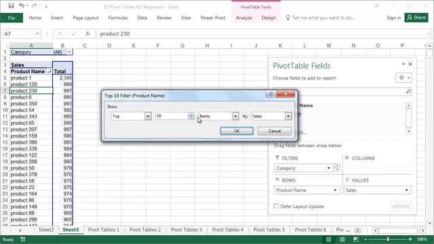
Task: Switch to Pivot Tables 2 sheet
Action: (x=145, y=230)
